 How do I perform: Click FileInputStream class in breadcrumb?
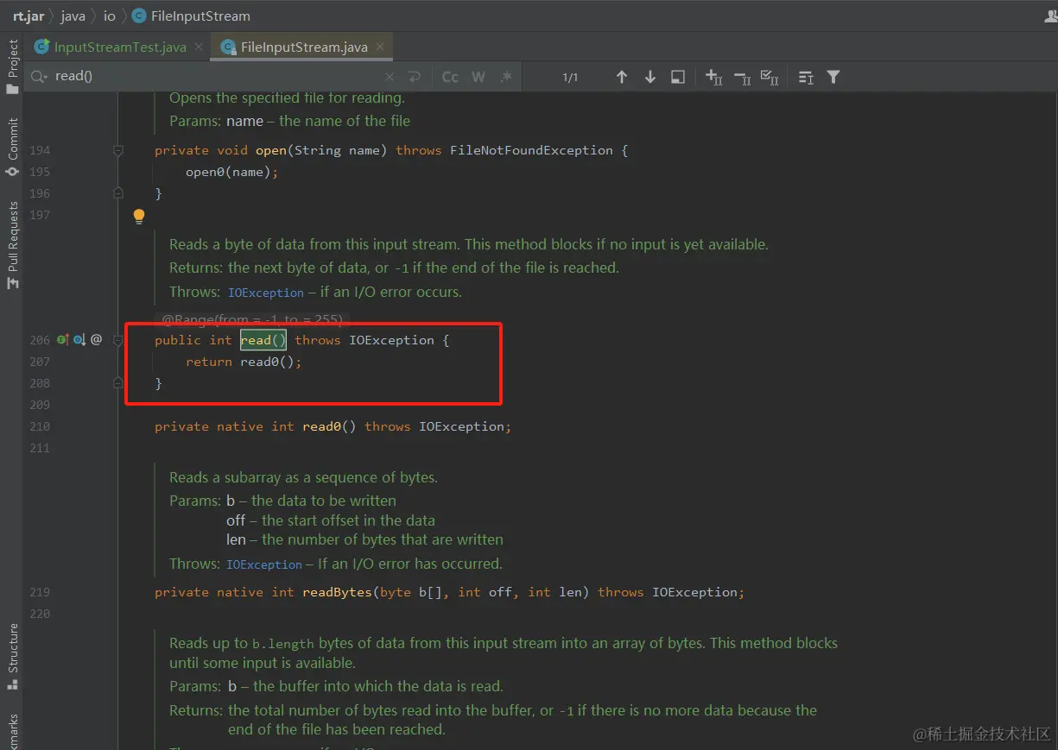192,16
